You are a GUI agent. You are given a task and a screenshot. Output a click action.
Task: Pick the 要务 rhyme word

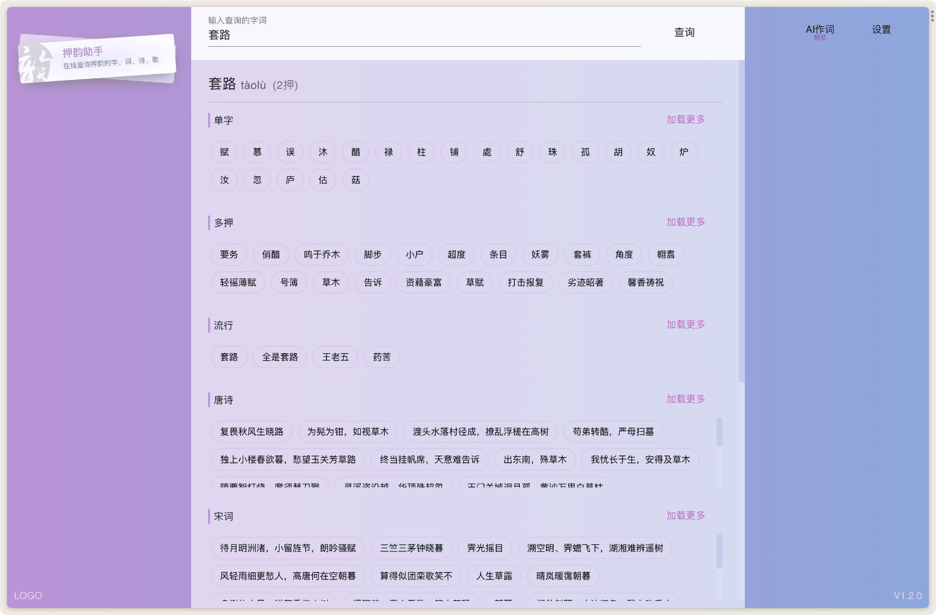coord(229,255)
